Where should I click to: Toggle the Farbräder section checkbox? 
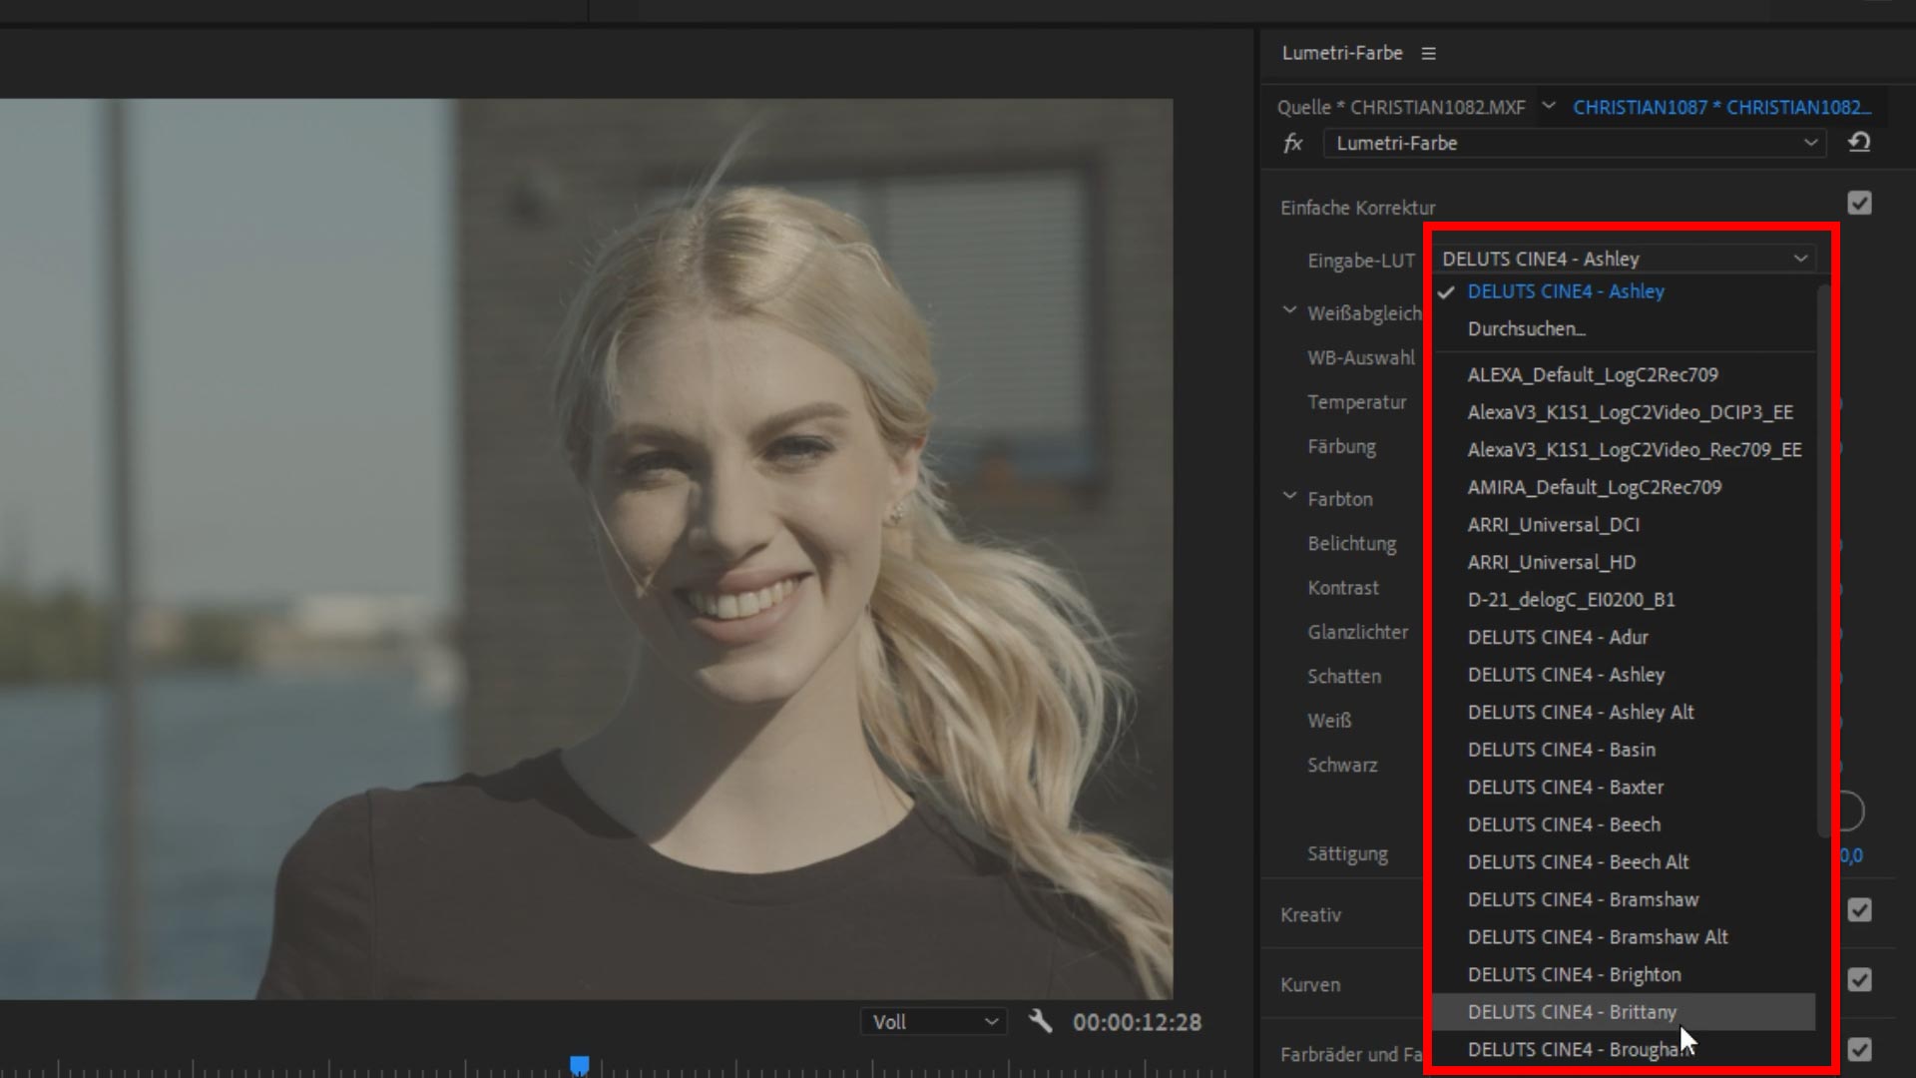pyautogui.click(x=1859, y=1050)
